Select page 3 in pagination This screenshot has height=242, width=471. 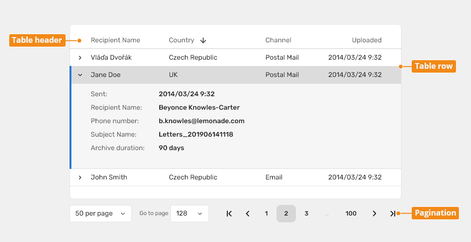tap(306, 214)
